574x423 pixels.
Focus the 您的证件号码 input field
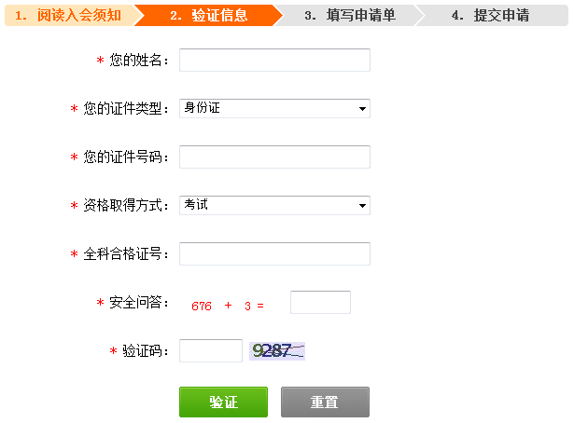(274, 157)
